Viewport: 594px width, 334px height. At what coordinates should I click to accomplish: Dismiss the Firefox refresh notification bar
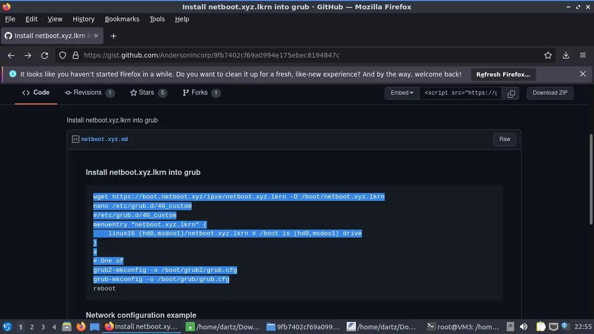[583, 74]
